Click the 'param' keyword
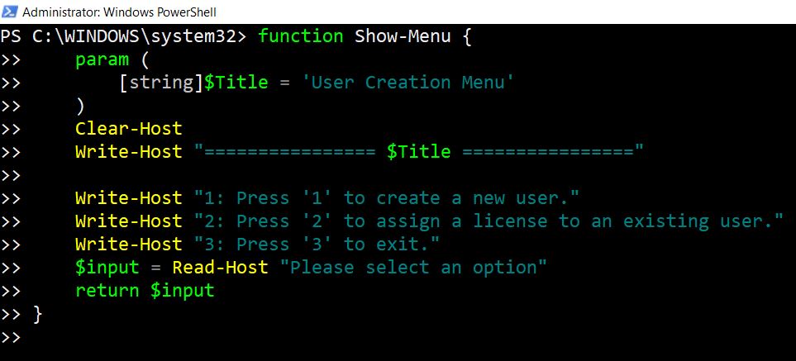 point(102,59)
